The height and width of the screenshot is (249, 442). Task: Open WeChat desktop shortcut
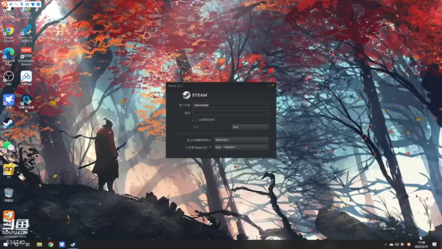click(x=9, y=146)
